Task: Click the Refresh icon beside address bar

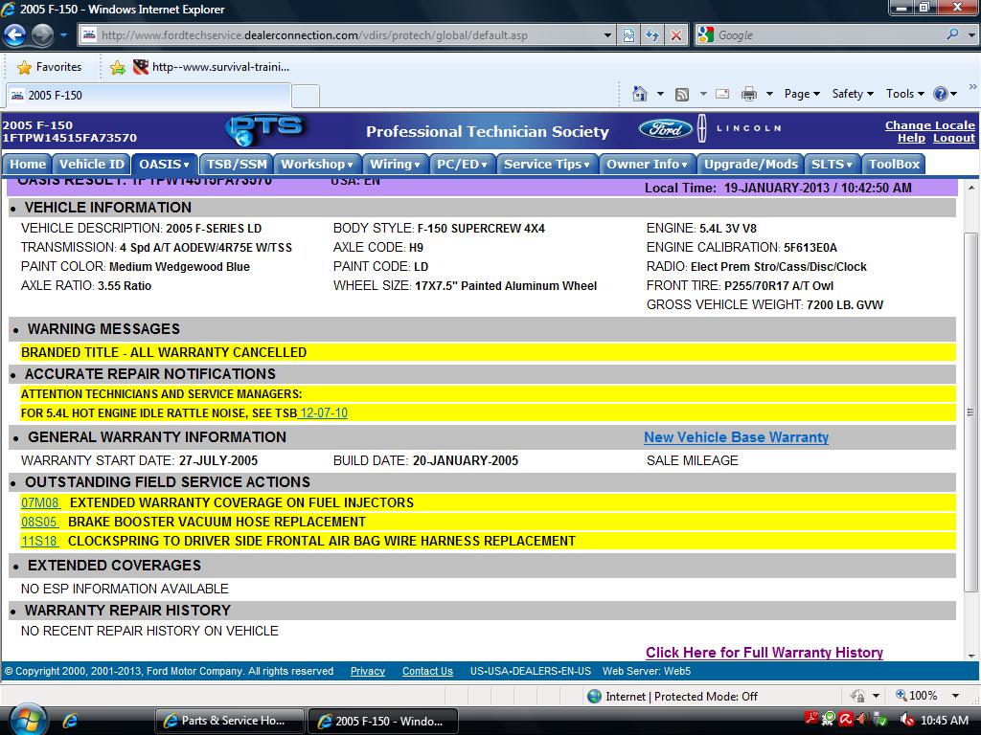Action: 651,35
